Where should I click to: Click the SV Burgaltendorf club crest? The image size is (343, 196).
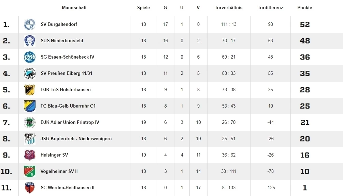pyautogui.click(x=30, y=24)
